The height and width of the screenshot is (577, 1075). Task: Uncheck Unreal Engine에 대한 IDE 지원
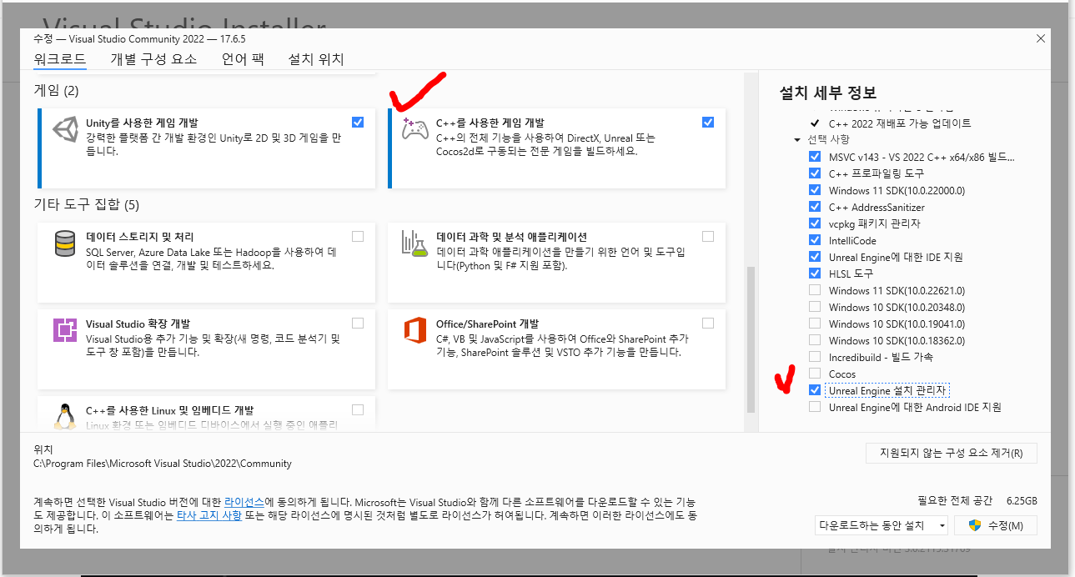(815, 257)
